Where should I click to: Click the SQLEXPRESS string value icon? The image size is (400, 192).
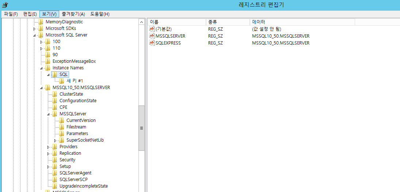click(152, 43)
